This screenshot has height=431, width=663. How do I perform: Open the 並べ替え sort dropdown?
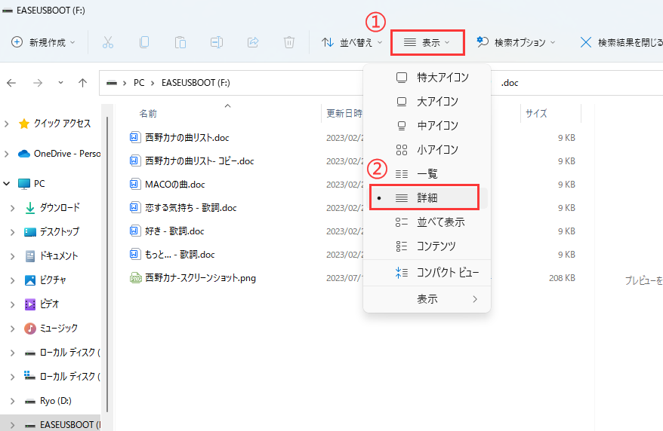352,42
